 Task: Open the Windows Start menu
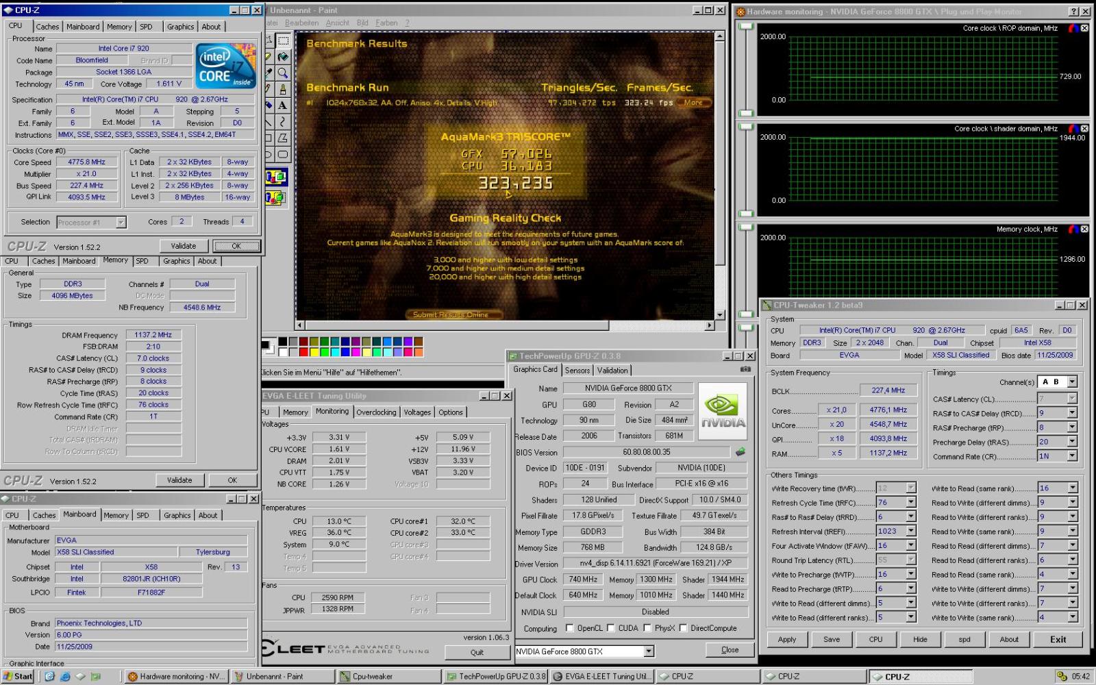[x=18, y=676]
